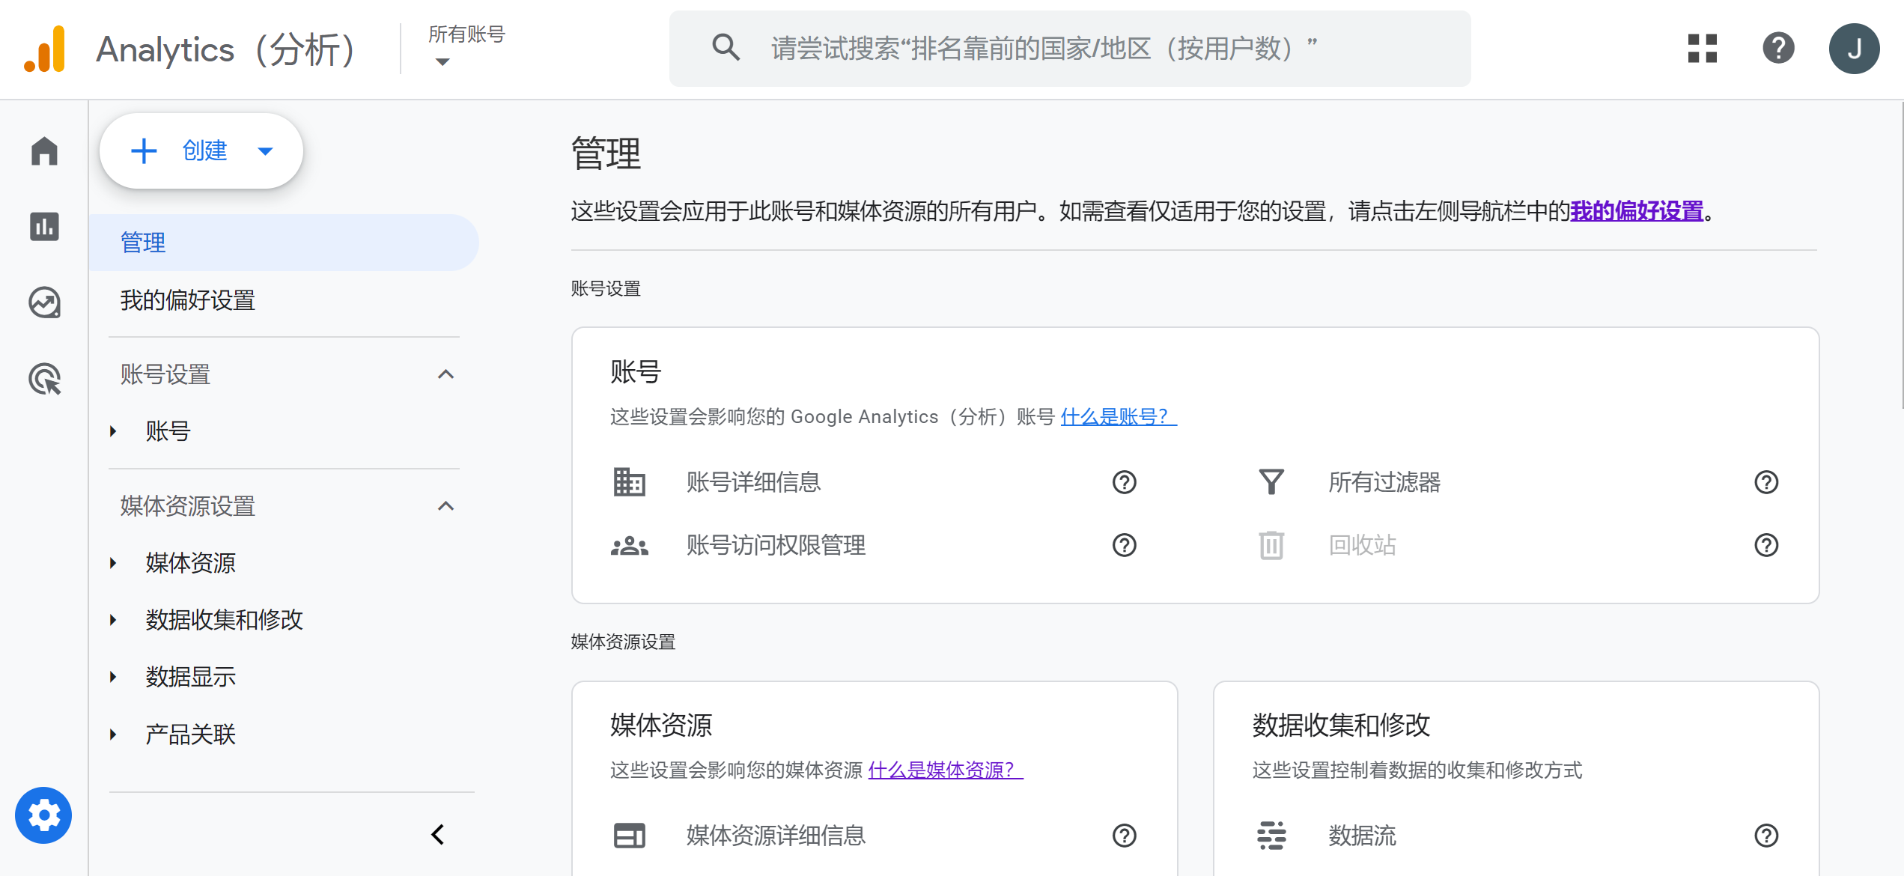Select 产品关联 in the sidebar
Screen dimensions: 1904x876
[x=191, y=734]
